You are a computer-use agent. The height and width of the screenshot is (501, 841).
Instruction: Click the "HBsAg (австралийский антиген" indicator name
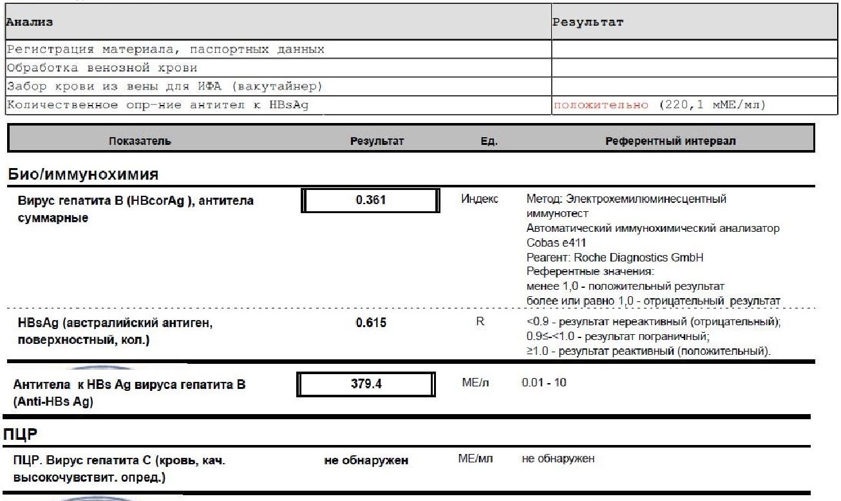click(x=115, y=323)
